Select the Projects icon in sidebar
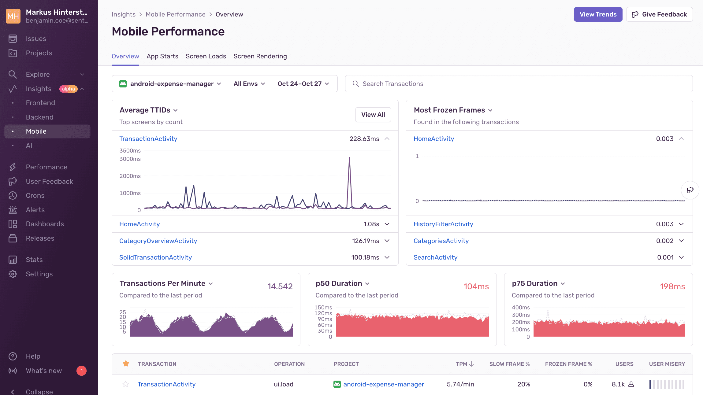 [13, 53]
